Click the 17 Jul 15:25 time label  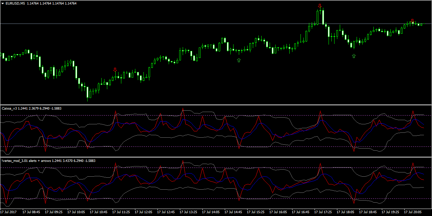256,212
